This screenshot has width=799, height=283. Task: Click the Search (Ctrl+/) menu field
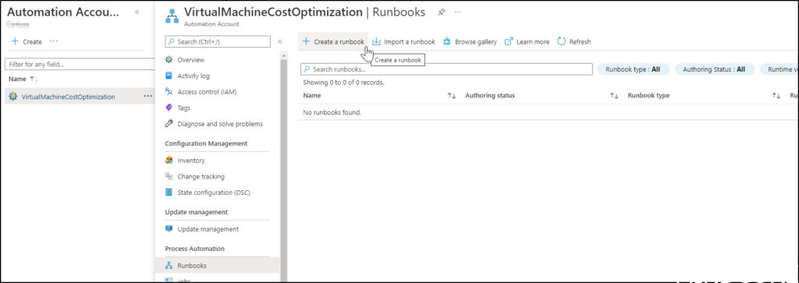click(218, 41)
